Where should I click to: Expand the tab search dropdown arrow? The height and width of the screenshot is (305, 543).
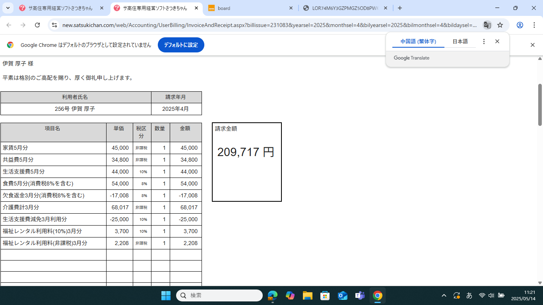[8, 8]
